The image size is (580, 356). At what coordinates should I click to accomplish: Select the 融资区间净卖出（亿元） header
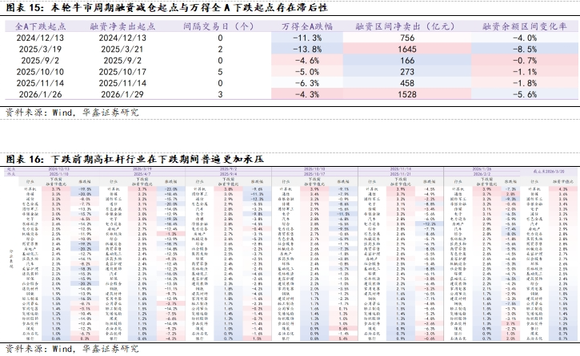[406, 26]
